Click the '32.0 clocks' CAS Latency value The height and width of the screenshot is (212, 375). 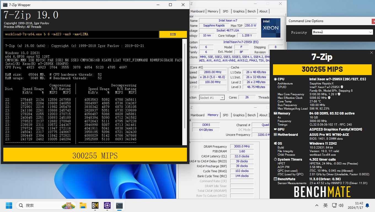pyautogui.click(x=242, y=156)
